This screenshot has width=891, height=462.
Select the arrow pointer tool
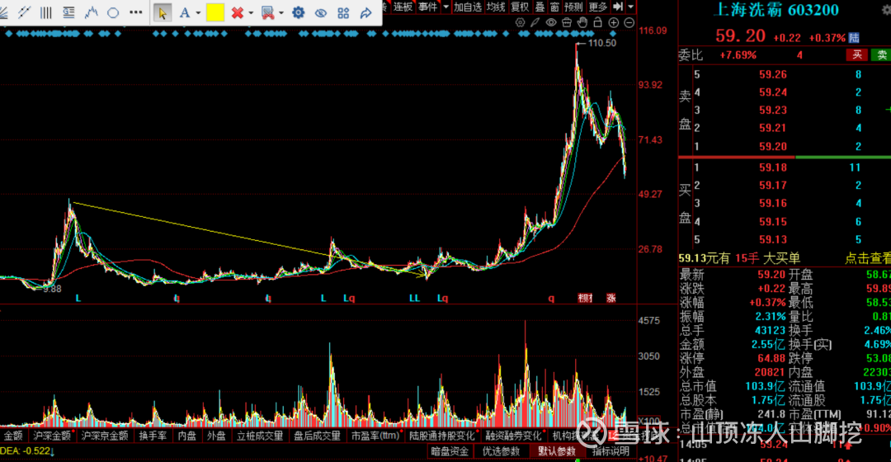click(x=162, y=12)
